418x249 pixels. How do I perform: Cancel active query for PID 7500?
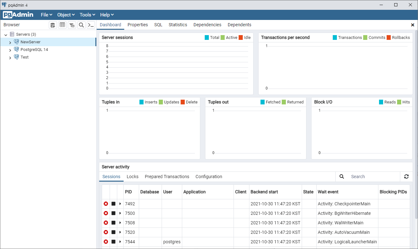[113, 213]
